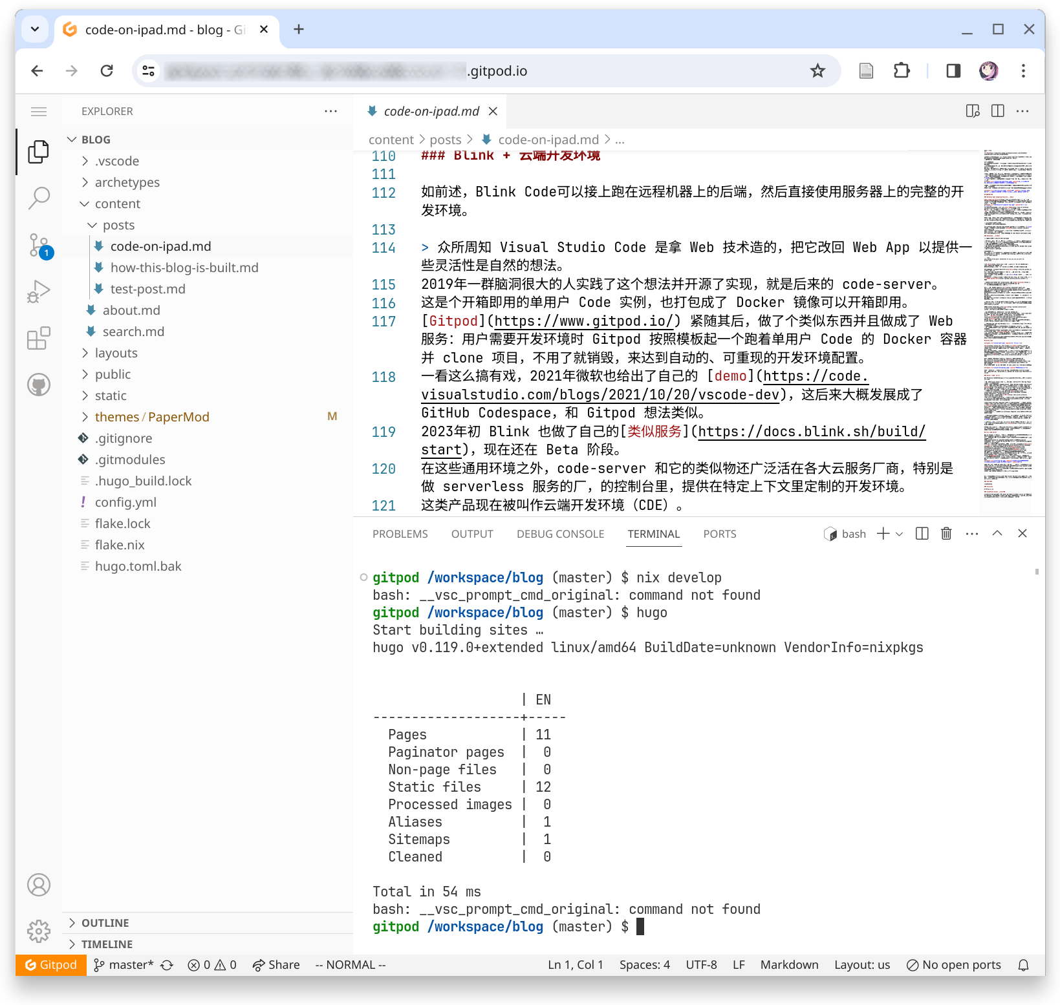
Task: Open the GitHub view in activity bar
Action: (x=39, y=385)
